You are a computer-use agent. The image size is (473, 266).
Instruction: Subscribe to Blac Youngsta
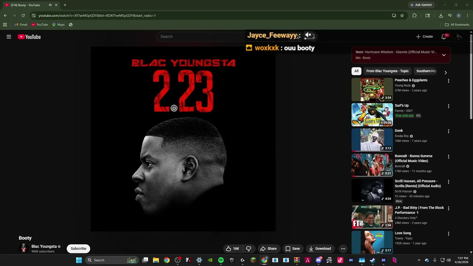(78, 249)
